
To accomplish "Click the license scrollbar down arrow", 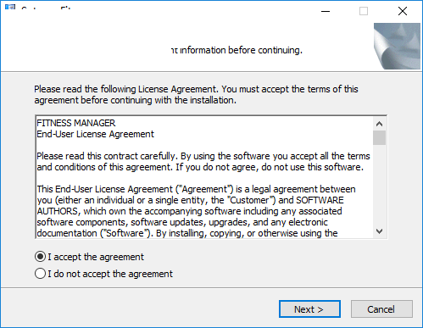I will point(379,231).
